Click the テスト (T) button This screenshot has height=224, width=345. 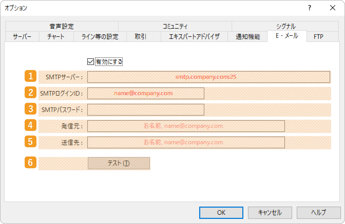tap(119, 163)
